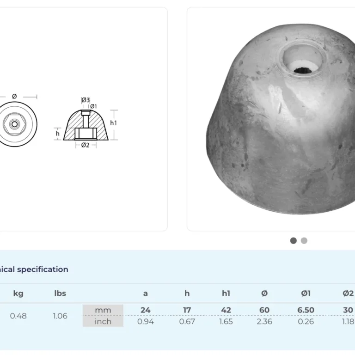The height and width of the screenshot is (355, 355).
Task: Click the Ø1 label in the cross-section drawing
Action: click(x=93, y=107)
